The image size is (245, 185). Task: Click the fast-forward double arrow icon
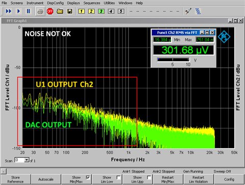coord(9,11)
